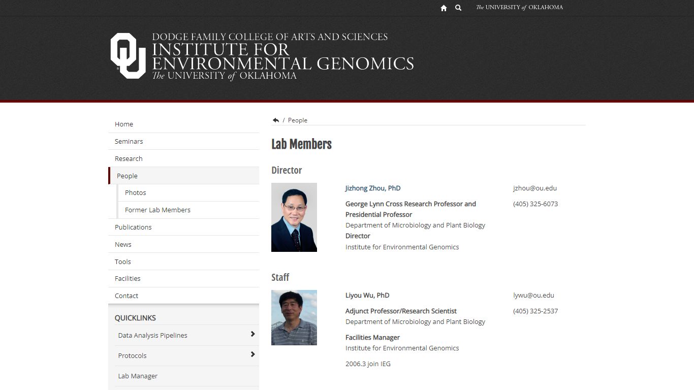694x390 pixels.
Task: Click the email jzhou@ou.edu
Action: tap(535, 188)
